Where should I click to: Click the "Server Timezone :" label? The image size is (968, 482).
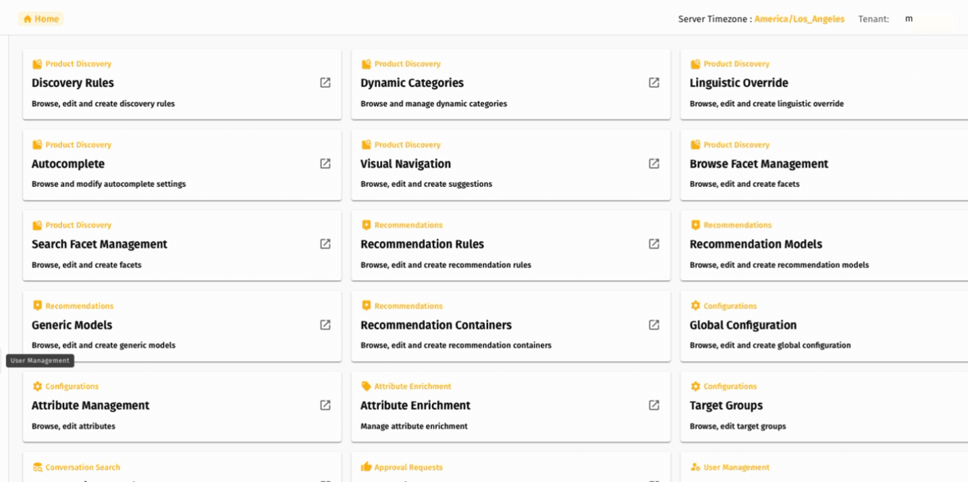coord(715,19)
